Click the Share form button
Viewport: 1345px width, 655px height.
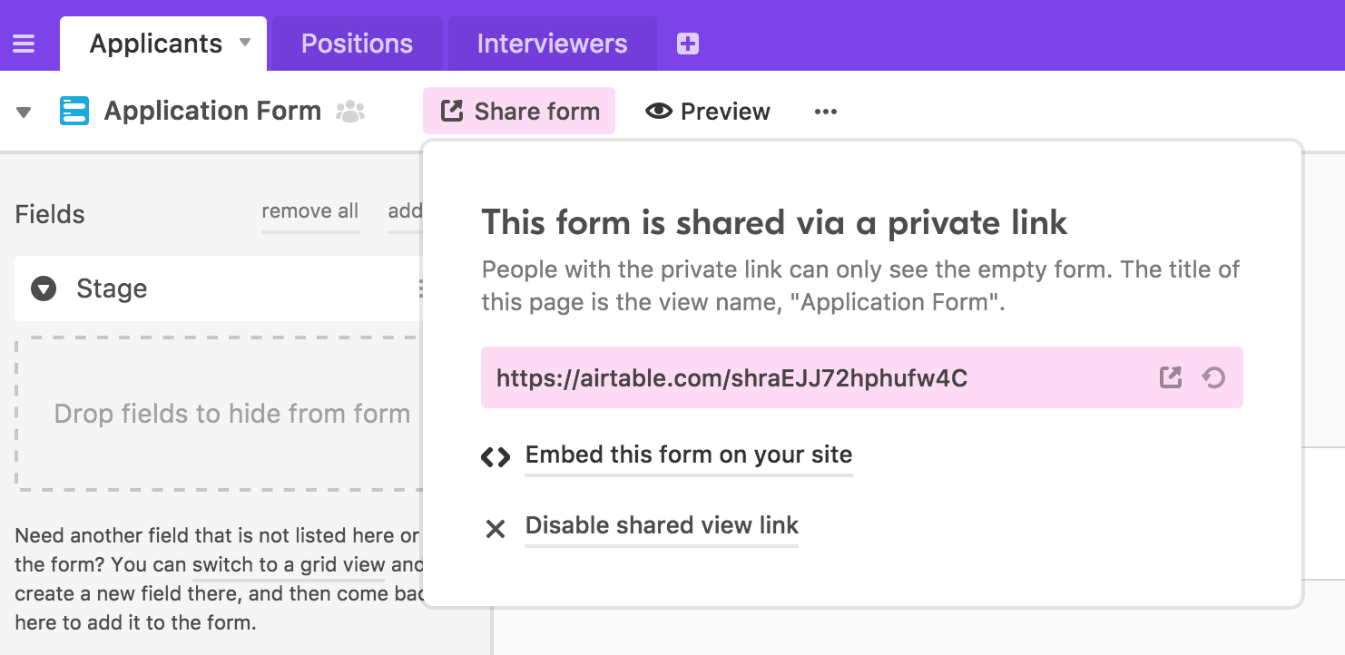[519, 112]
